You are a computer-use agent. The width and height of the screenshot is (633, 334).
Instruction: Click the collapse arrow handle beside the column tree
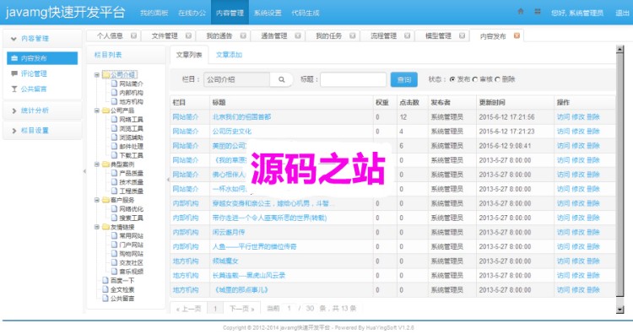(x=168, y=180)
